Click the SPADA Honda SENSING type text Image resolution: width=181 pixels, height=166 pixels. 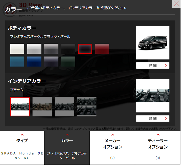(x=22, y=156)
